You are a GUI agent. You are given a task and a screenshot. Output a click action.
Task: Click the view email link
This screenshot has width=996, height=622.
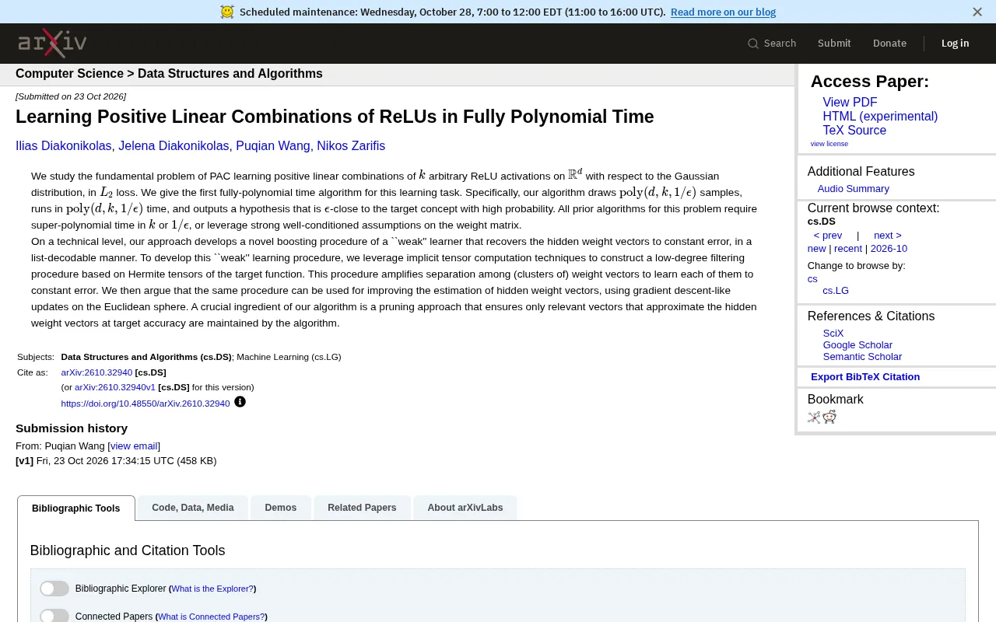coord(134,446)
